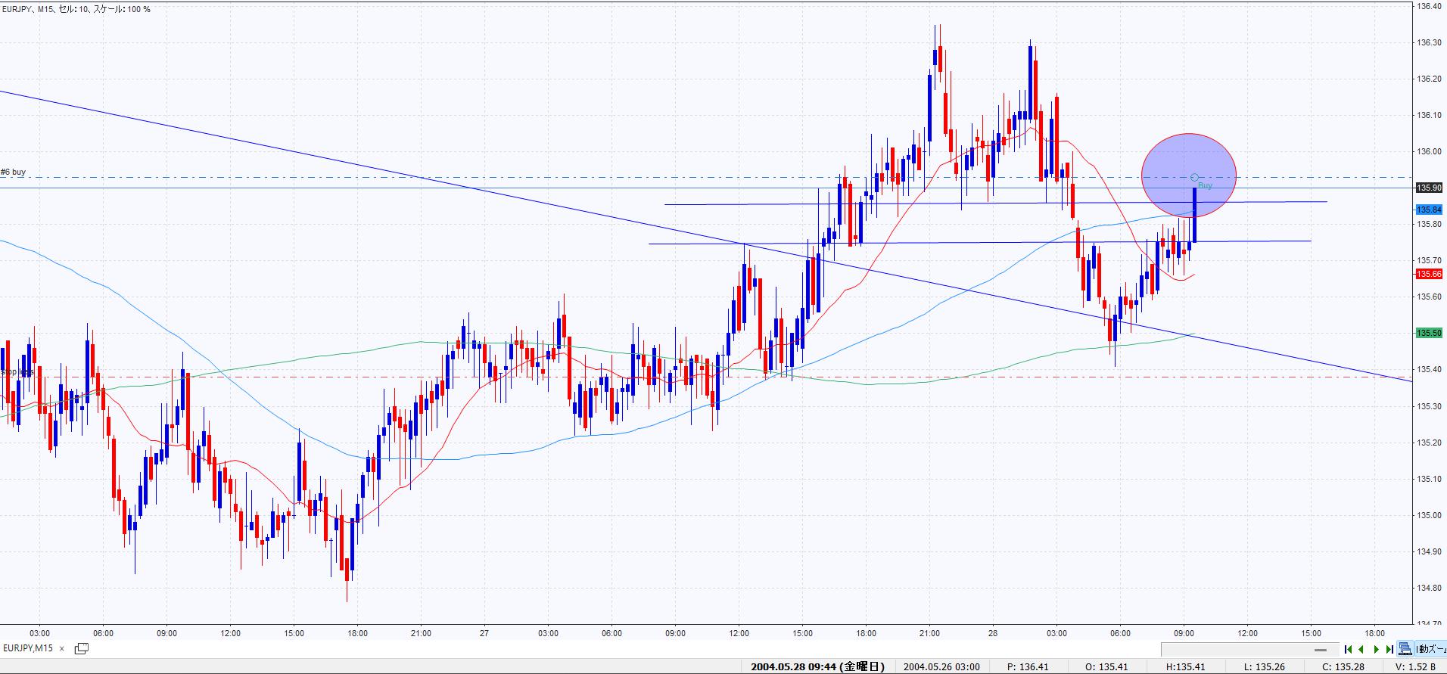This screenshot has height=674, width=1447.
Task: Click the #6 buy order line label
Action: (x=14, y=172)
